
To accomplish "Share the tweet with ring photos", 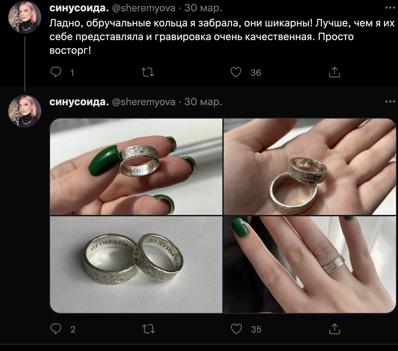I will tap(334, 329).
